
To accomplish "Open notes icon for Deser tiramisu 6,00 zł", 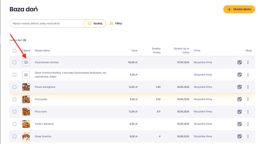I will pos(240,136).
